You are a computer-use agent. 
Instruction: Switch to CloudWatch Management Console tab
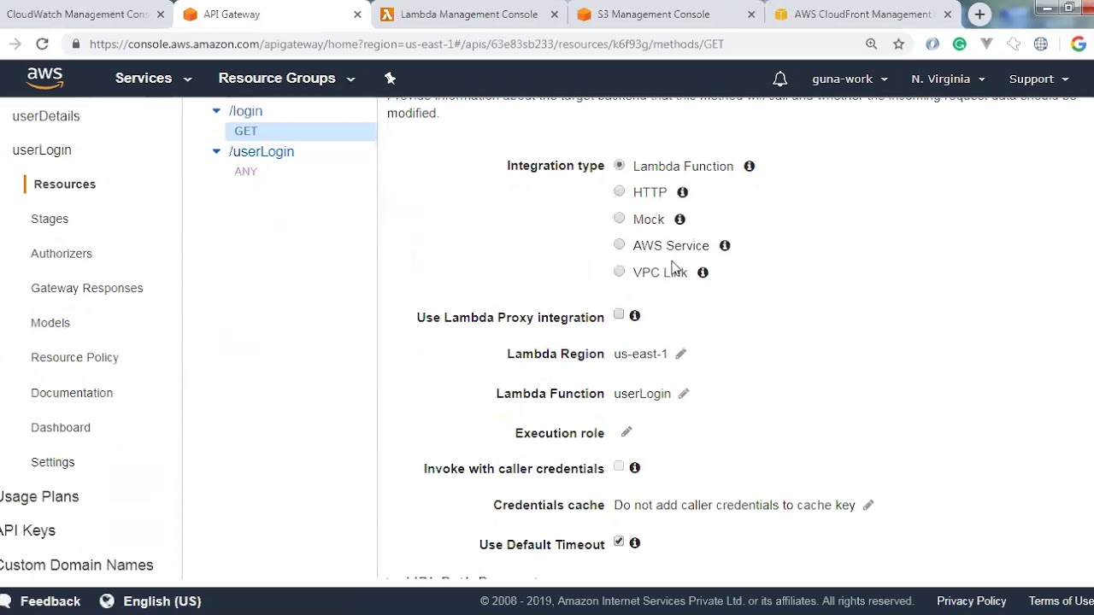(77, 15)
